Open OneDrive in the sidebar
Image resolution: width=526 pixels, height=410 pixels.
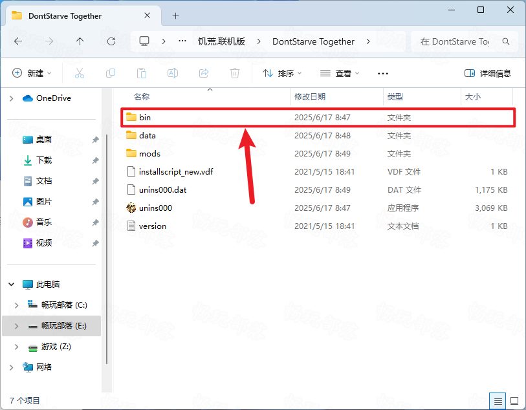tap(47, 98)
